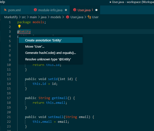Click main breadcrumb segment

coord(33,17)
